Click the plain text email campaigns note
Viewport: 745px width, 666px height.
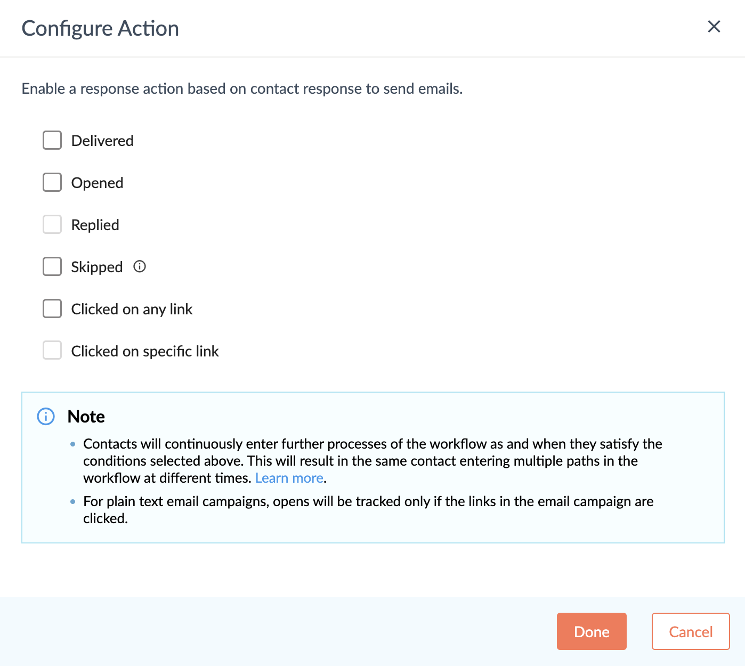click(368, 509)
